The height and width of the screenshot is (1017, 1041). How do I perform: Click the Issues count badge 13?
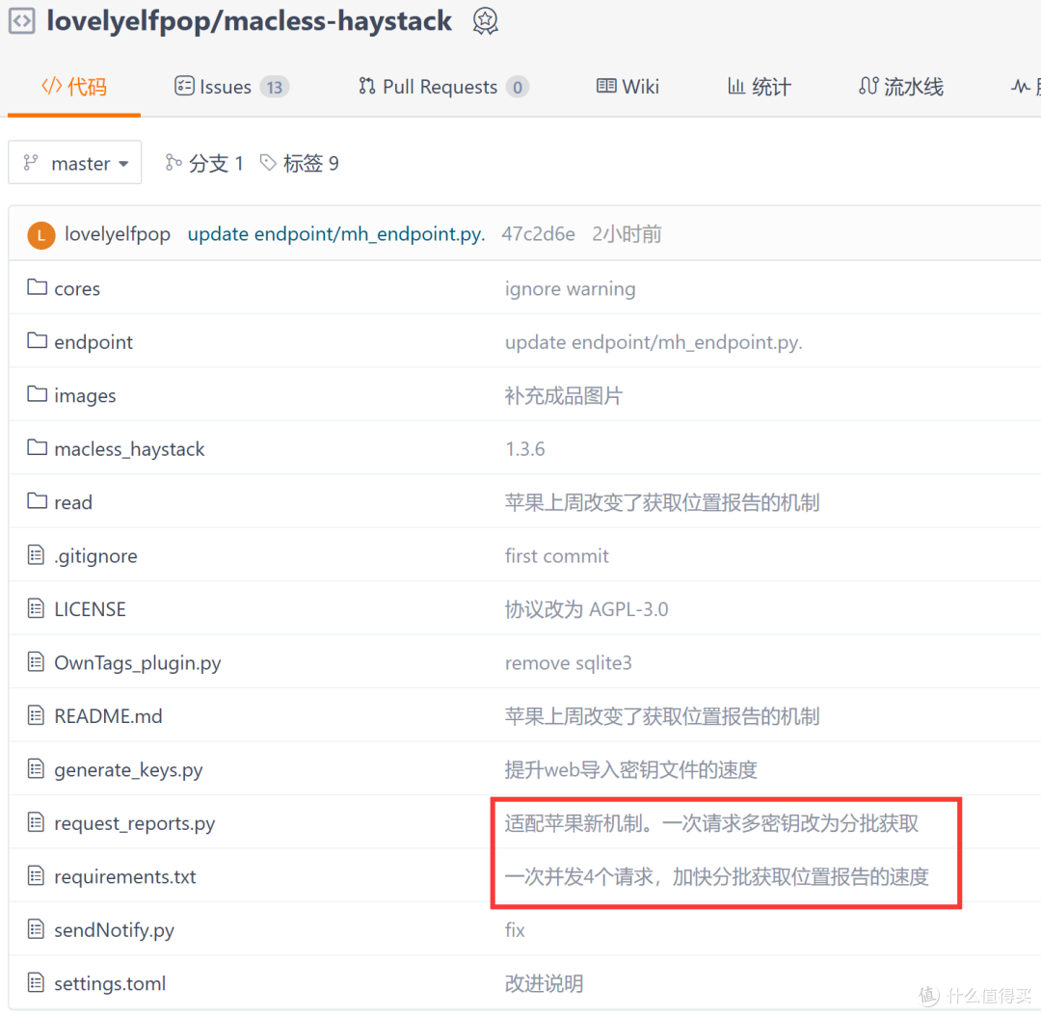[x=274, y=87]
